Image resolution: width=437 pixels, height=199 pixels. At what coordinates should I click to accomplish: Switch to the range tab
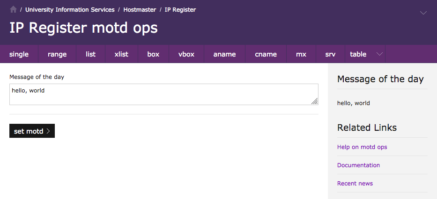57,54
